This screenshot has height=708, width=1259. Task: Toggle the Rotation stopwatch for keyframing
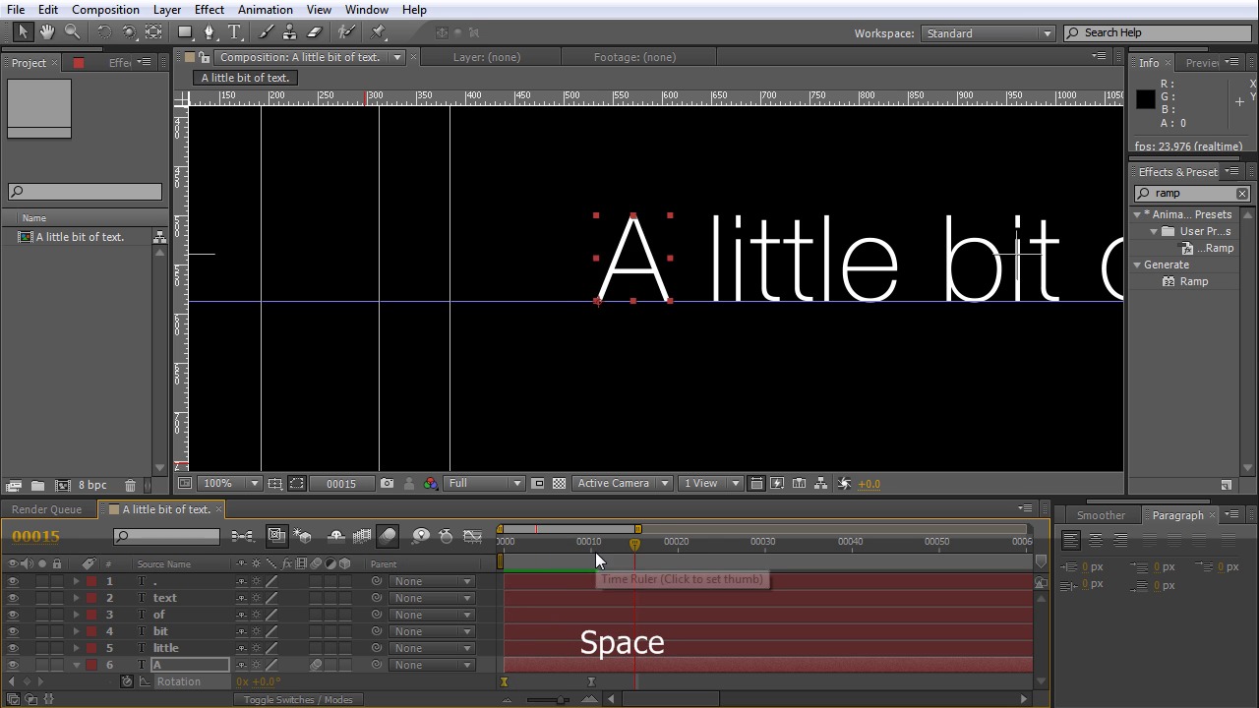tap(127, 681)
